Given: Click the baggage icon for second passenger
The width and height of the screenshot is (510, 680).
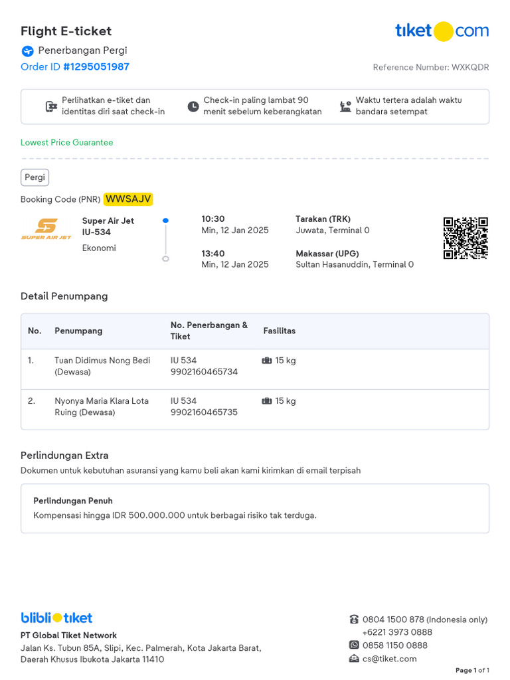Looking at the screenshot, I should (x=267, y=400).
